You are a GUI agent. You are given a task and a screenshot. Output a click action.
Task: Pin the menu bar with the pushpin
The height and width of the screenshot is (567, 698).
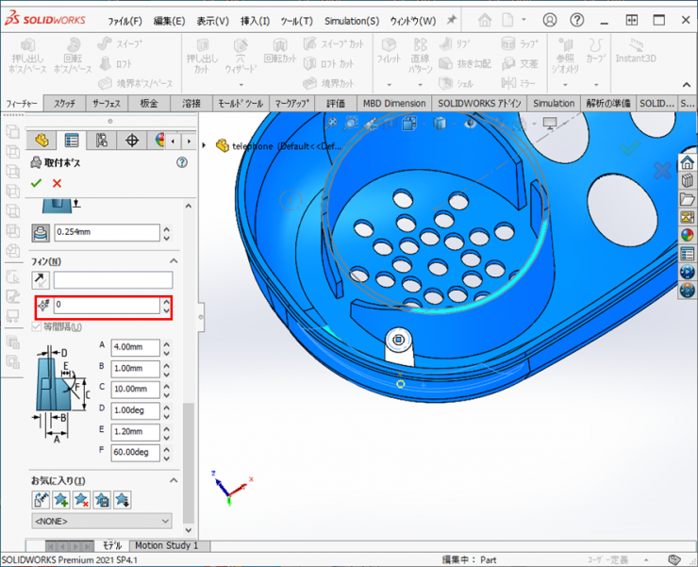[x=451, y=20]
